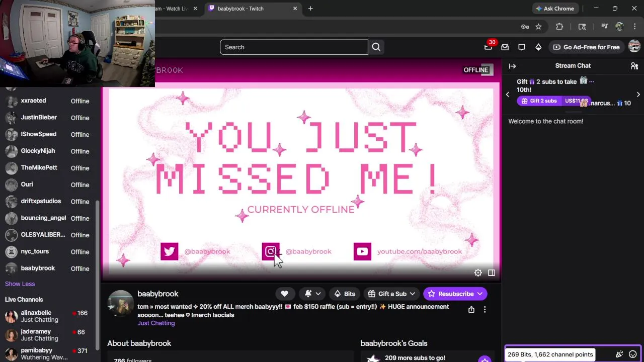Show previous chat leaderboard item
Image resolution: width=644 pixels, height=362 pixels.
(x=508, y=95)
